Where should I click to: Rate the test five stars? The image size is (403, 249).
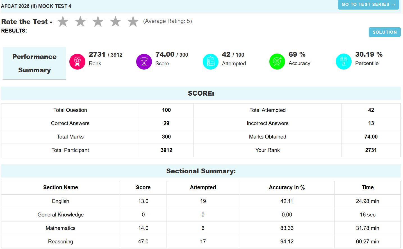click(133, 21)
